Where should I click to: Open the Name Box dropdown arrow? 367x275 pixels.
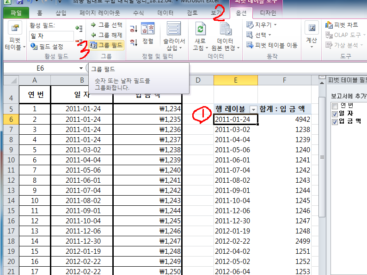point(81,68)
